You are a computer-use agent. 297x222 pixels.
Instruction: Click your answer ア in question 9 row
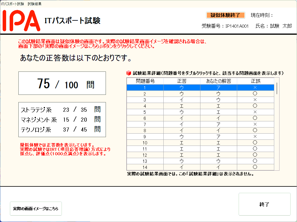pos(219,137)
